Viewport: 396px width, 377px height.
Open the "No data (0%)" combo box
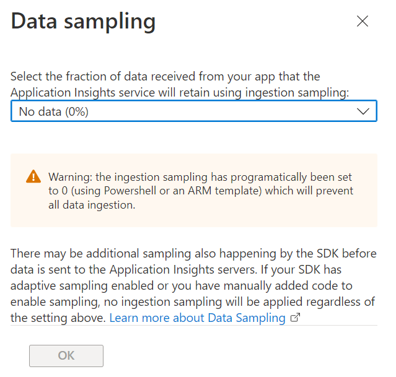(186, 112)
